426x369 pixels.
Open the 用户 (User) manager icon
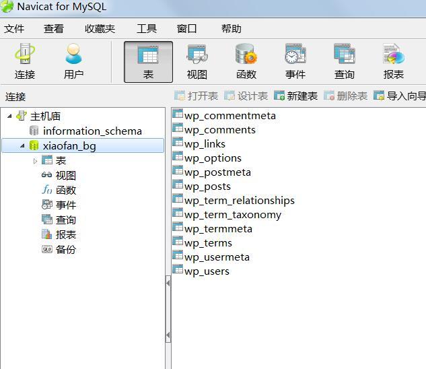pos(73,61)
